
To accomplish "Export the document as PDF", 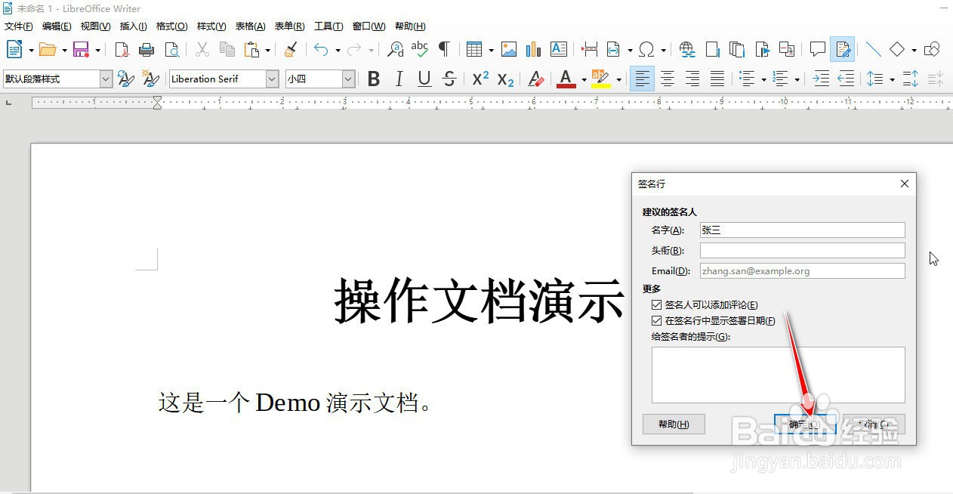I will pos(121,49).
